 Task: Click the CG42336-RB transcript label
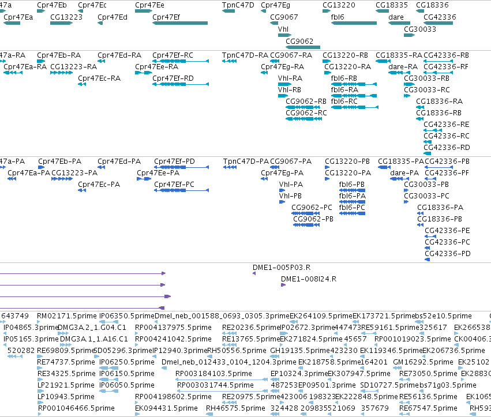coord(446,55)
